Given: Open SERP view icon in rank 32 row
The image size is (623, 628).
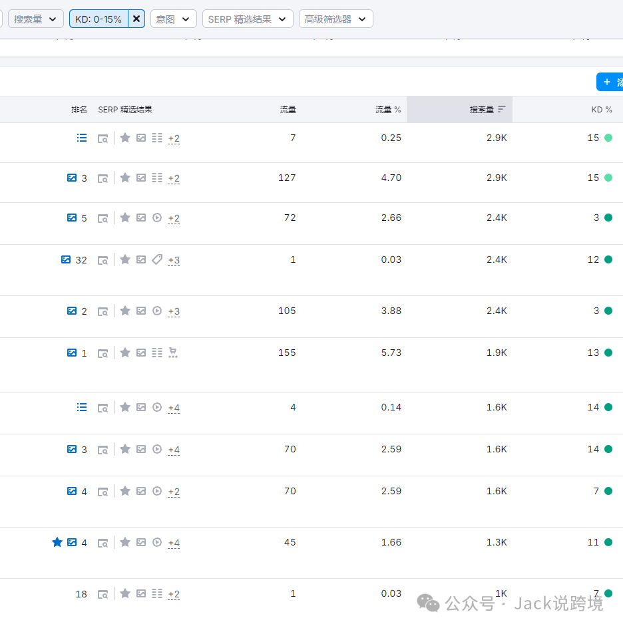Looking at the screenshot, I should [x=103, y=260].
